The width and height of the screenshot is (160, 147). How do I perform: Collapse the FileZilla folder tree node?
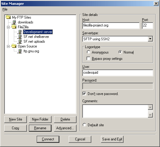pyautogui.click(x=8, y=27)
